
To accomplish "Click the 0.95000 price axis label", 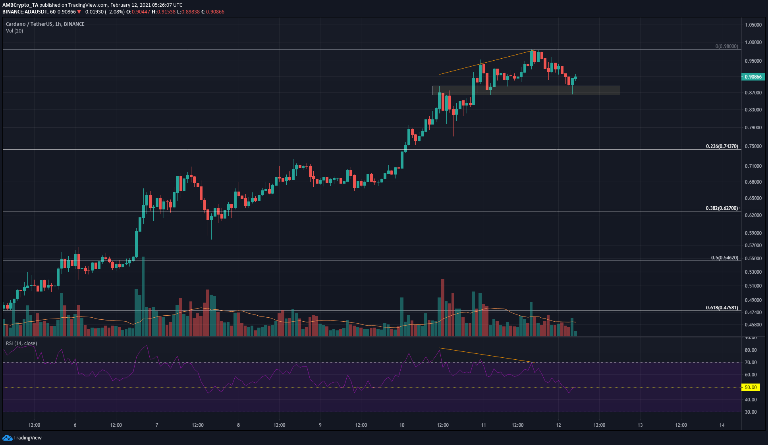I will pos(753,61).
